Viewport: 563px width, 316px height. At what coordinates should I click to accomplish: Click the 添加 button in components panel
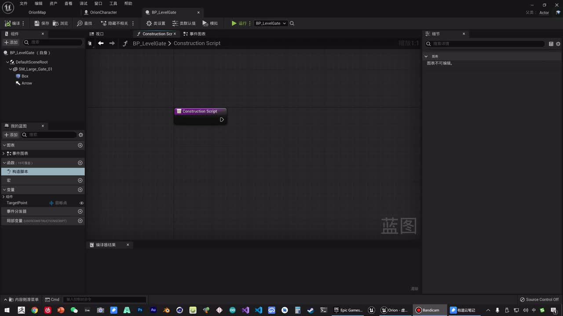tap(11, 42)
